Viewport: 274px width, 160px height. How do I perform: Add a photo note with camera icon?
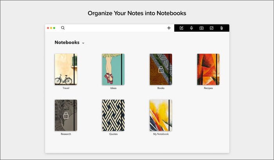click(x=202, y=28)
